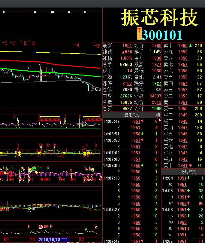Select the 卖五 order row at 1955
Screen dimensions: 205x243
(x=183, y=77)
